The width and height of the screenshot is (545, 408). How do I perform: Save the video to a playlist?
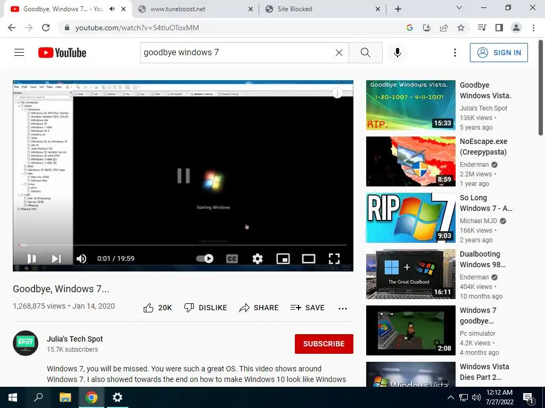coord(307,308)
